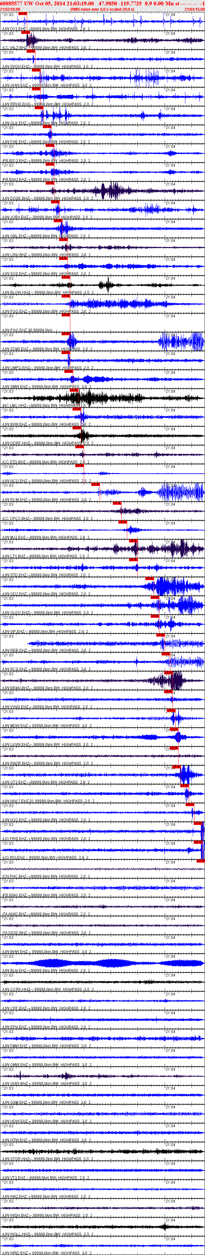Select the TA A04D BHZ station label

click(x=46, y=914)
